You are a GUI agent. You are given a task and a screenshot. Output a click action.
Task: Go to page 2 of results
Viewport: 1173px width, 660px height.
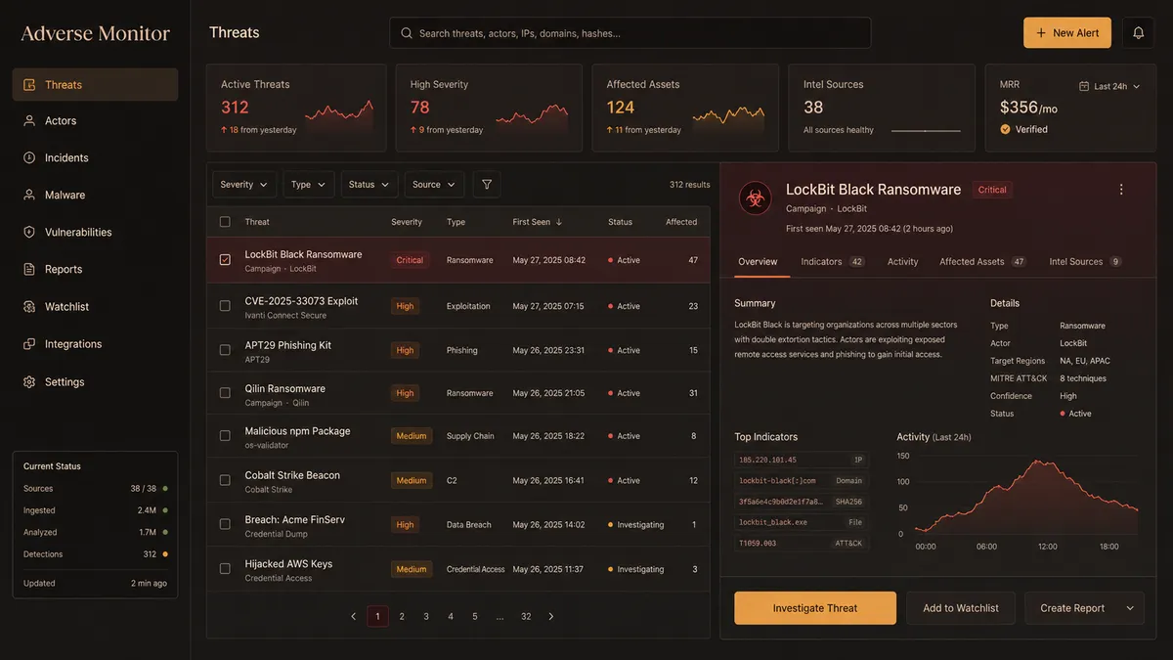pos(402,617)
